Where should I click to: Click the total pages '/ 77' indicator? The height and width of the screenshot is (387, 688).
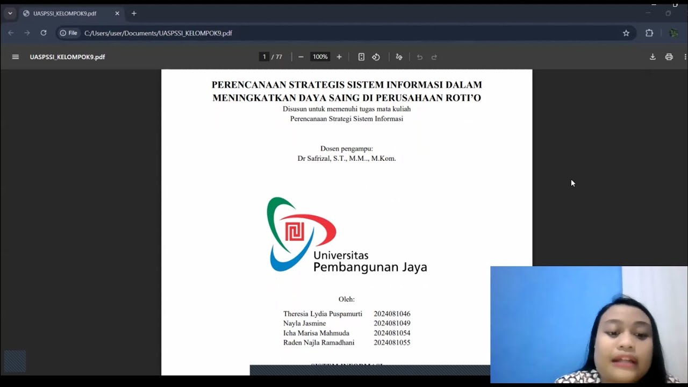click(277, 57)
